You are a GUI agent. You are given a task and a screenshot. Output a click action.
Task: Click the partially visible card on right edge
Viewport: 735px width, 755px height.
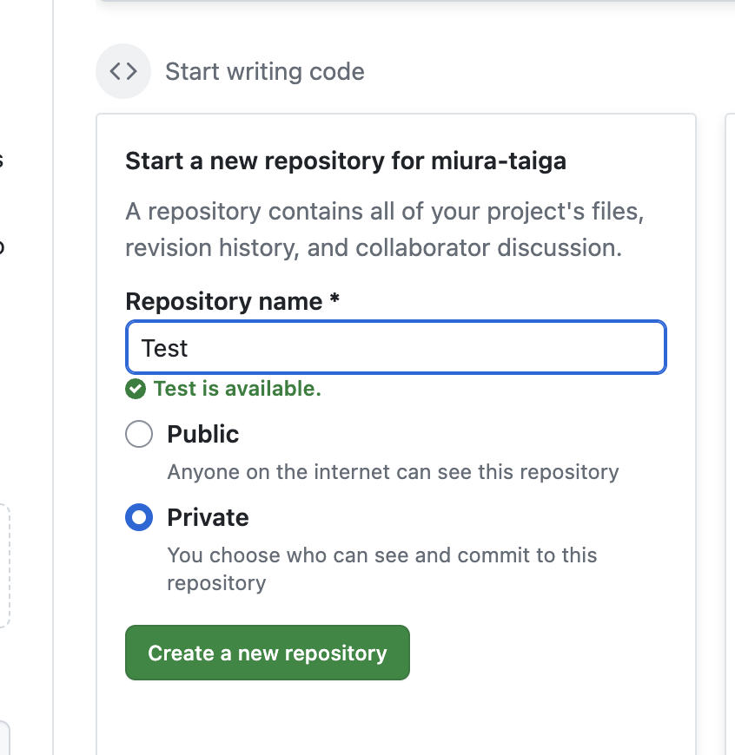(x=730, y=434)
